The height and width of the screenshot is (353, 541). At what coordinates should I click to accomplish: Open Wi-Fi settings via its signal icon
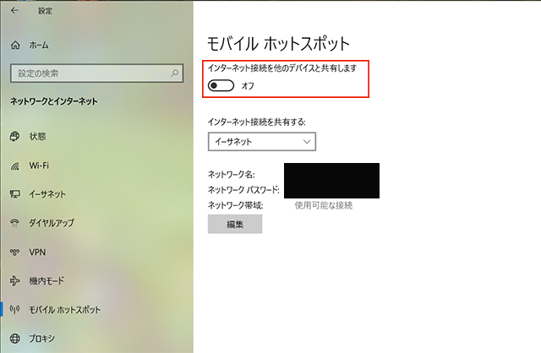coord(14,166)
